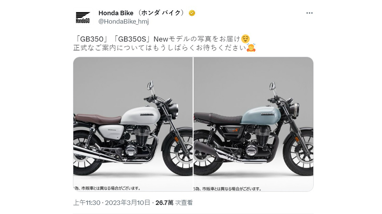The image size is (382, 214).
Task: Open the Honda Bike display name profile
Action: pos(142,13)
